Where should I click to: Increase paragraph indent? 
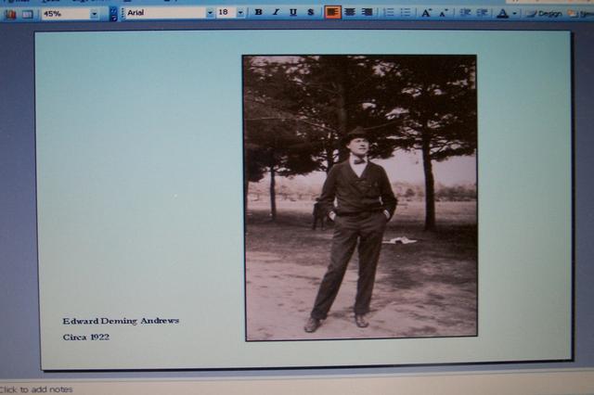click(482, 13)
